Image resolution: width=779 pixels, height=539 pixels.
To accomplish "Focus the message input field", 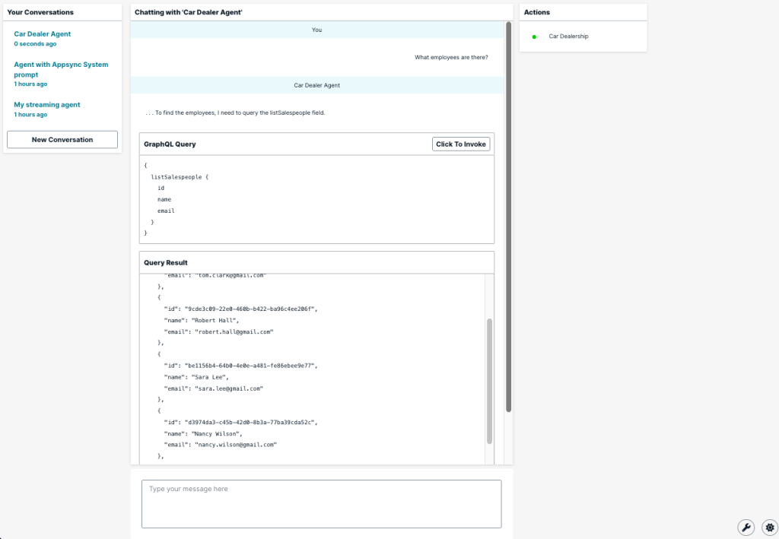I will pos(321,503).
